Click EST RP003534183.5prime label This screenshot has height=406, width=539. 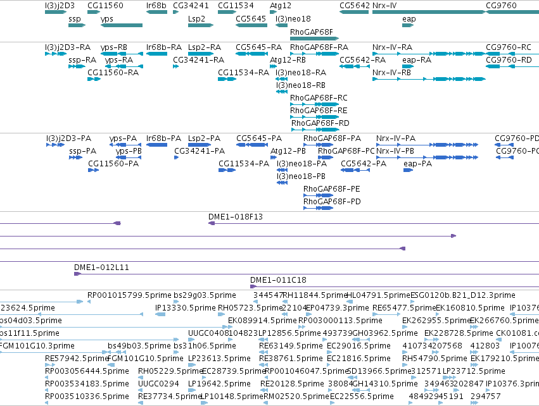coord(87,384)
